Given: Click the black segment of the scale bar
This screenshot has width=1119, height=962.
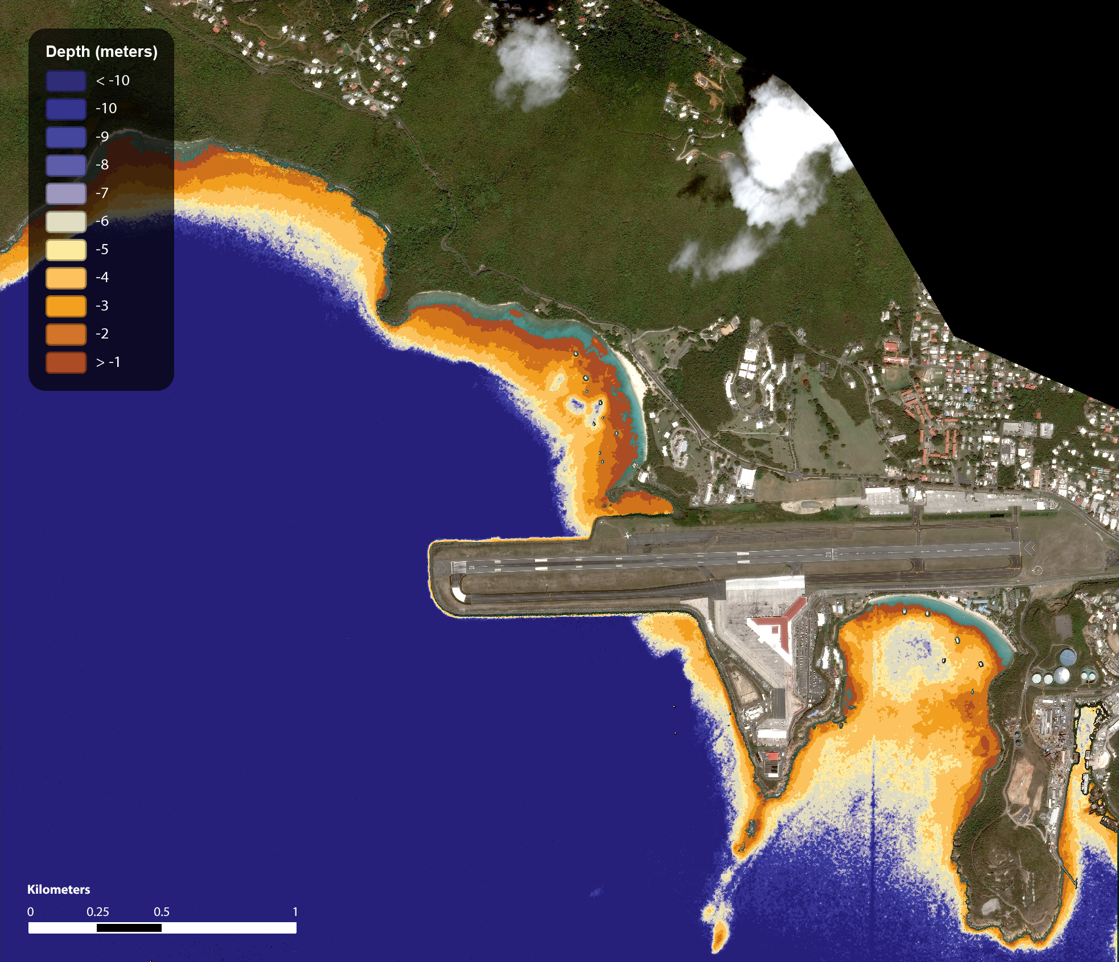Looking at the screenshot, I should coord(129,928).
